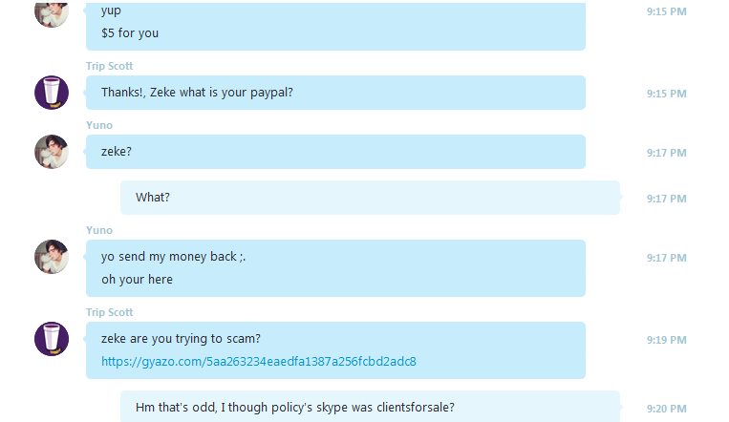Click the 9:17 PM timestamp beside 'What?'

pos(666,199)
